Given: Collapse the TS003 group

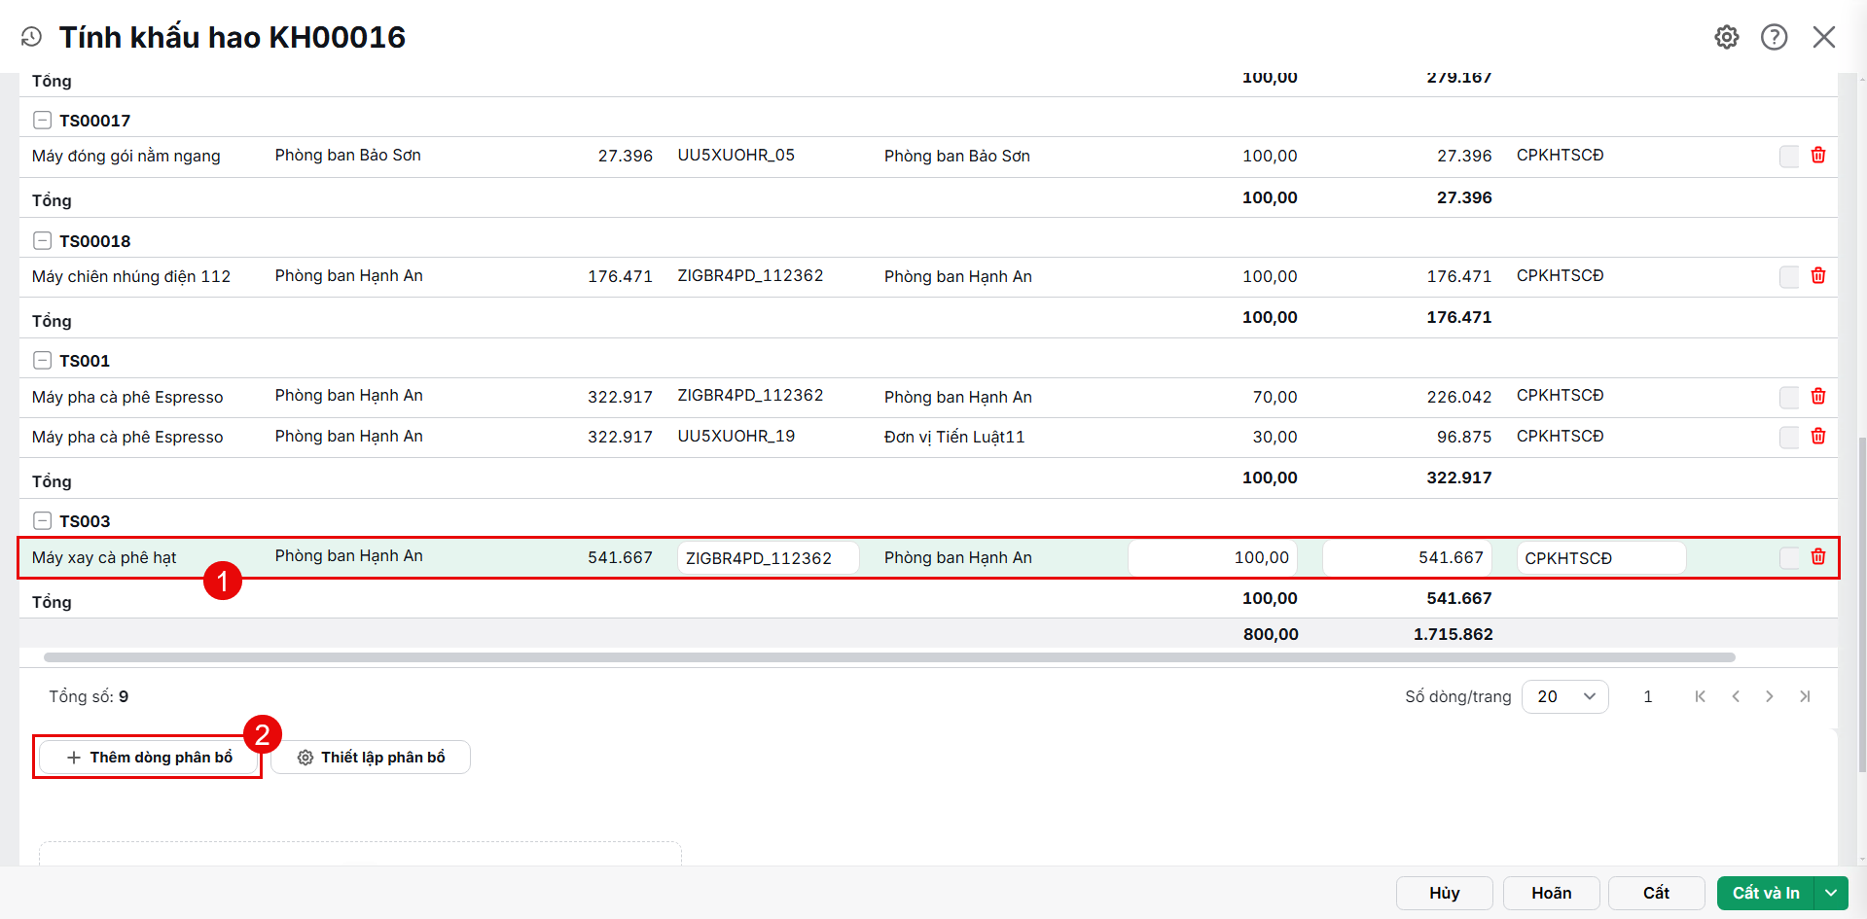Looking at the screenshot, I should coord(43,521).
